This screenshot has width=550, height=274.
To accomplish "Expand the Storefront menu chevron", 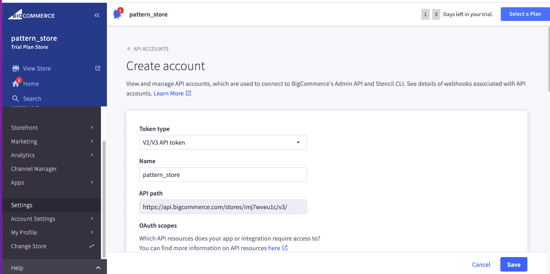I will coord(92,128).
